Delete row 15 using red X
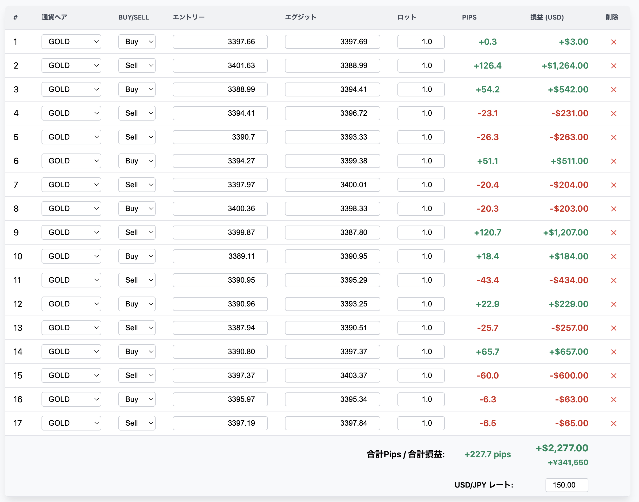This screenshot has height=502, width=639. click(x=614, y=376)
